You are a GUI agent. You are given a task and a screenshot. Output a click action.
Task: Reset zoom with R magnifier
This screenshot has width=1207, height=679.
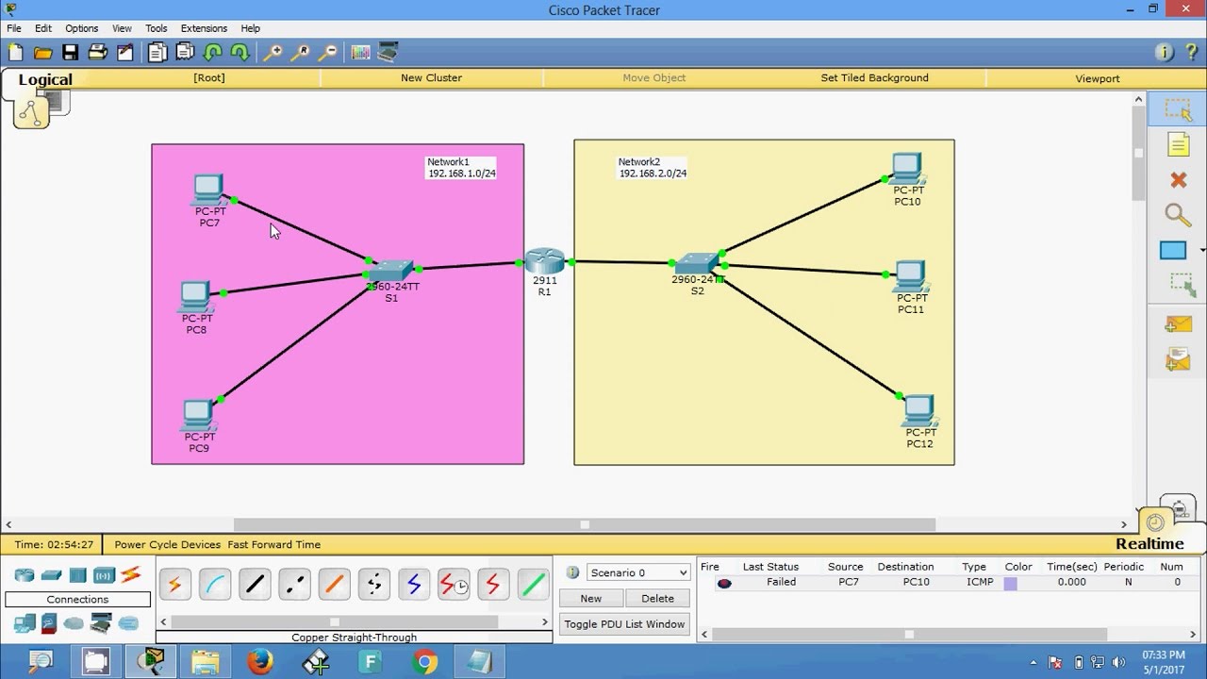coord(300,53)
